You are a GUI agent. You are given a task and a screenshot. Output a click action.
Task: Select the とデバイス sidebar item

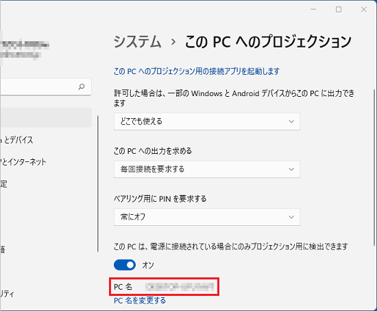(x=16, y=140)
